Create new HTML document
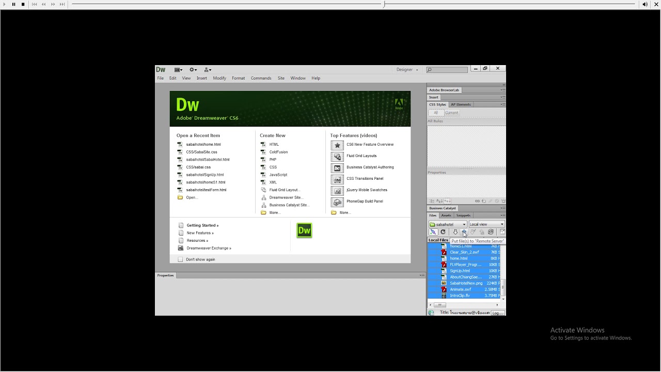 coord(274,145)
